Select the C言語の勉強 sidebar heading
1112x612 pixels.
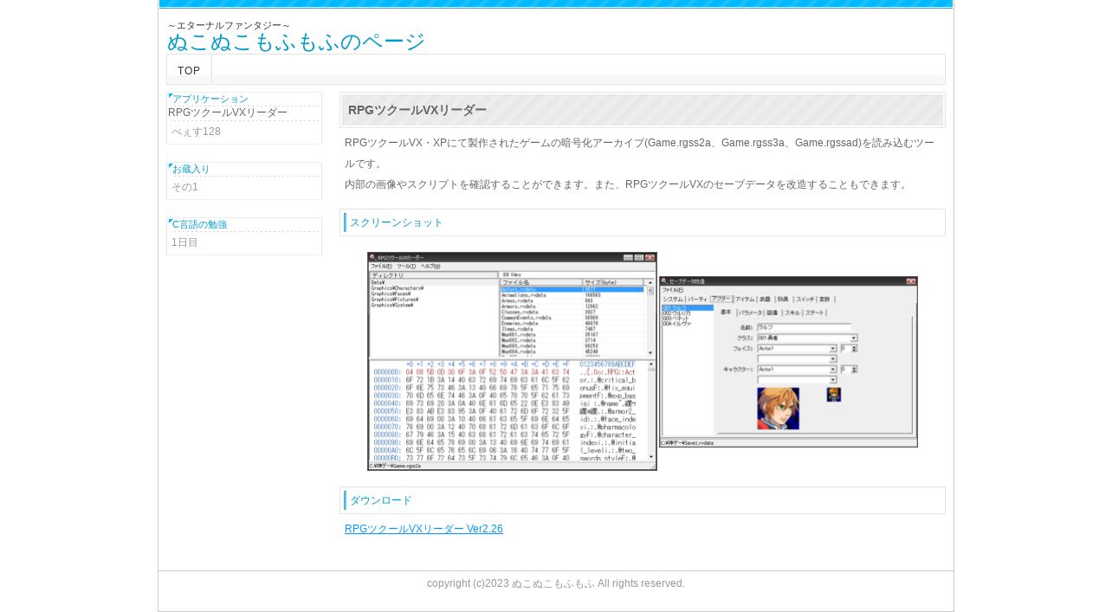pos(200,224)
